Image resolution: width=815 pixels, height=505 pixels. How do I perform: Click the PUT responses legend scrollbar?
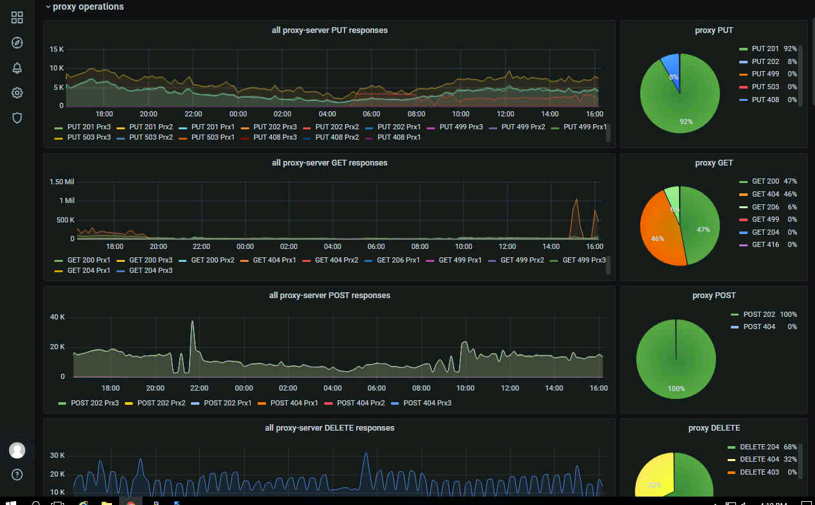pos(608,132)
